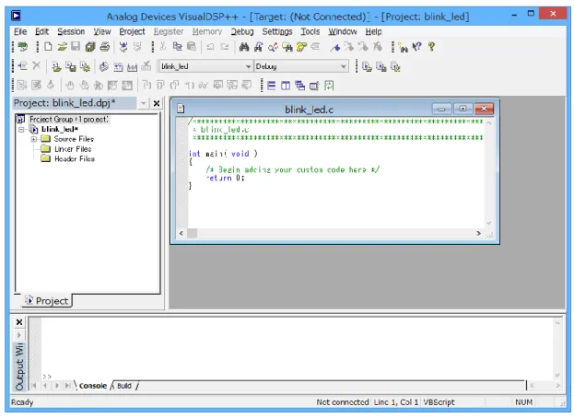Expand the Source Files folder
Viewport: 574px width, 418px height.
(34, 139)
